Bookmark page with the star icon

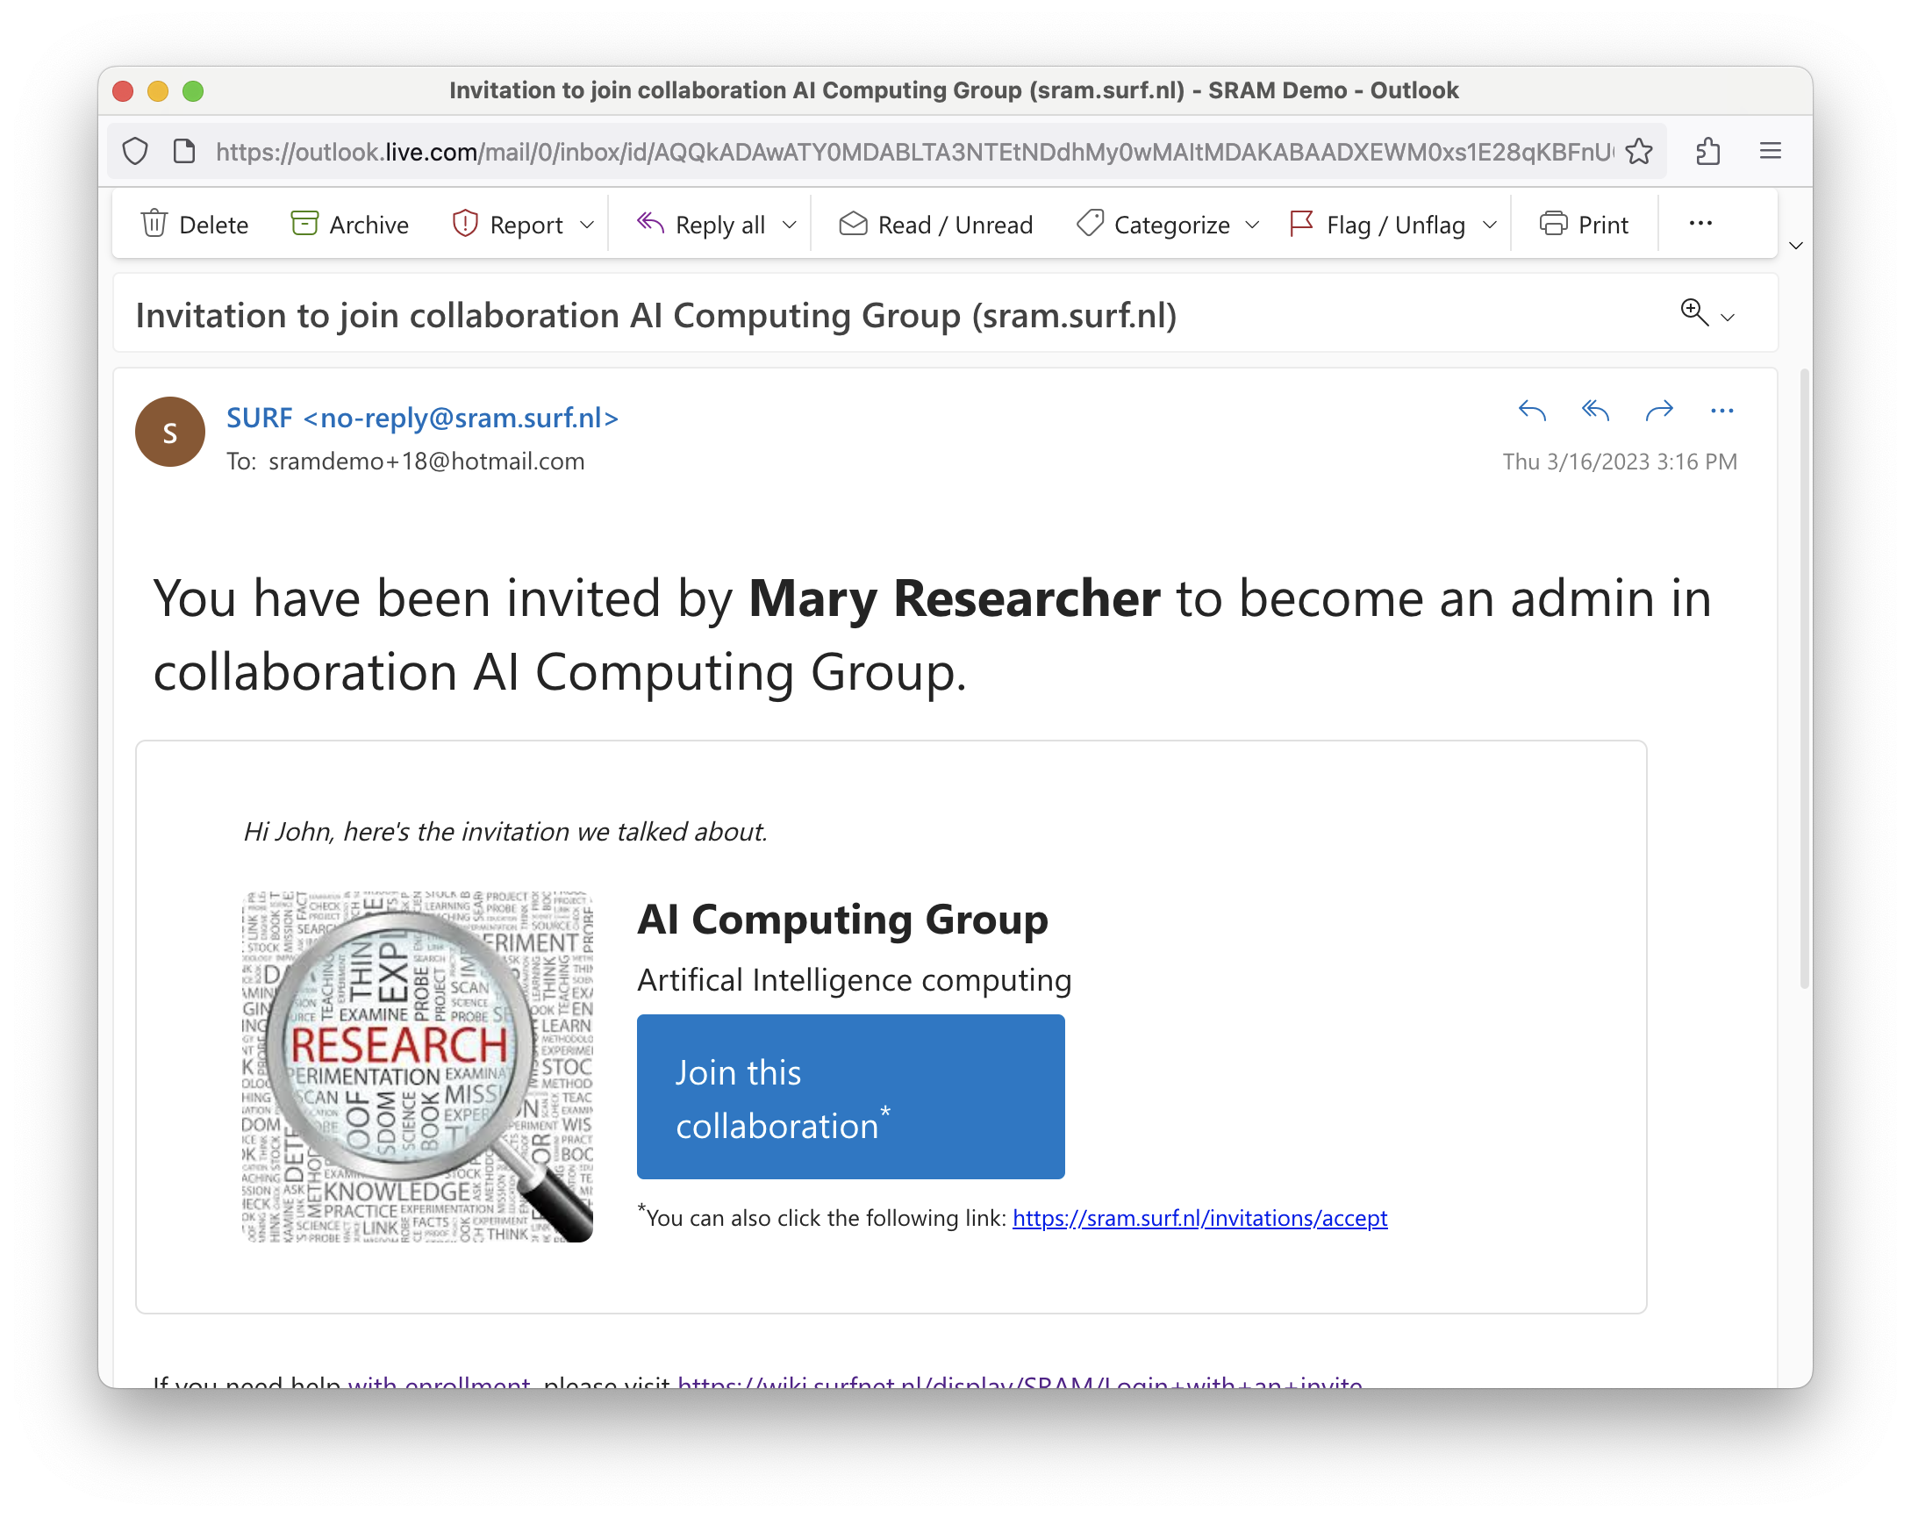coord(1639,152)
